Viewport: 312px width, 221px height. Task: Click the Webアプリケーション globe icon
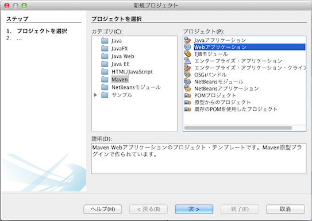(187, 47)
